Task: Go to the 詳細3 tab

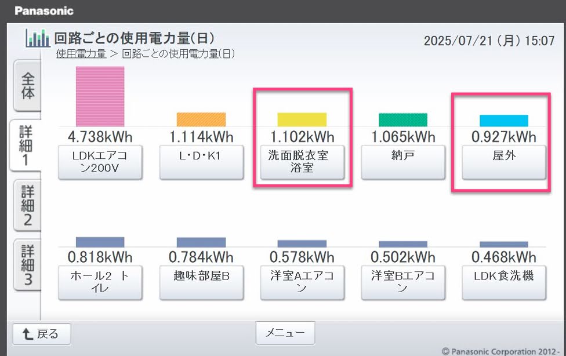Action: tap(28, 266)
